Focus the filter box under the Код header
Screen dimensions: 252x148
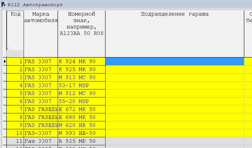(x=15, y=53)
